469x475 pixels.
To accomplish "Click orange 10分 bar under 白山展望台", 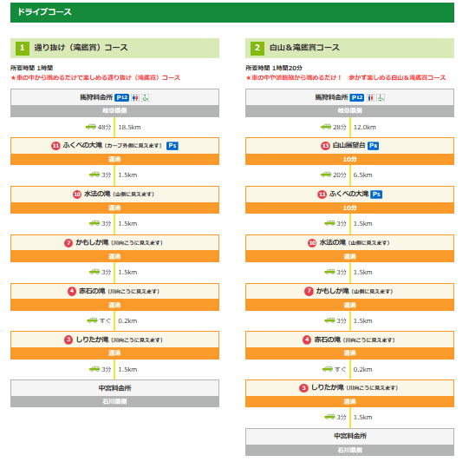I will click(x=349, y=159).
